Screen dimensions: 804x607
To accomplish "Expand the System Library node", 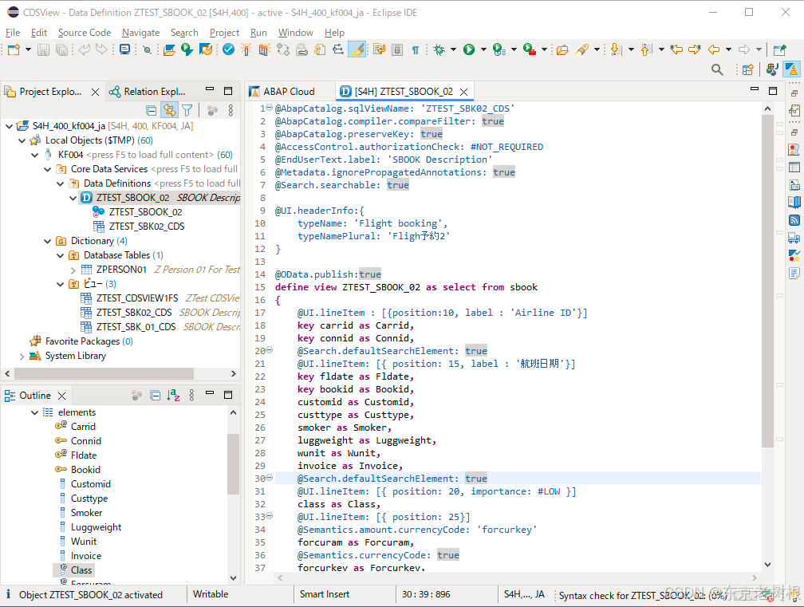I will (x=22, y=356).
